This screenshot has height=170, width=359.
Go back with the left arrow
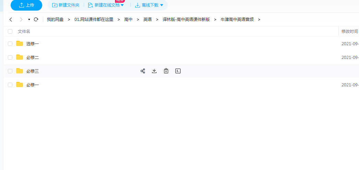click(11, 20)
